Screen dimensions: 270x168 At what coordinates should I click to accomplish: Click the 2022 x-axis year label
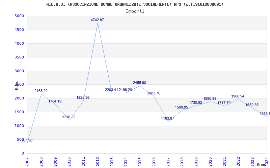coord(239,162)
